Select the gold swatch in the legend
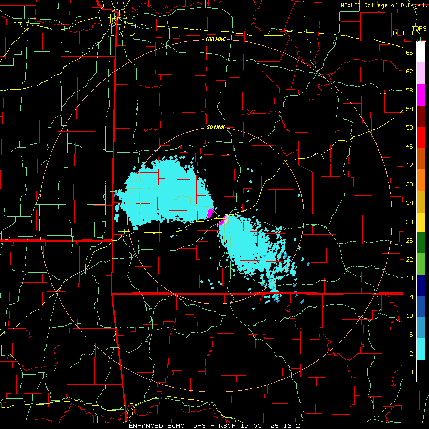Viewport: 429px width, 429px height. pyautogui.click(x=421, y=202)
